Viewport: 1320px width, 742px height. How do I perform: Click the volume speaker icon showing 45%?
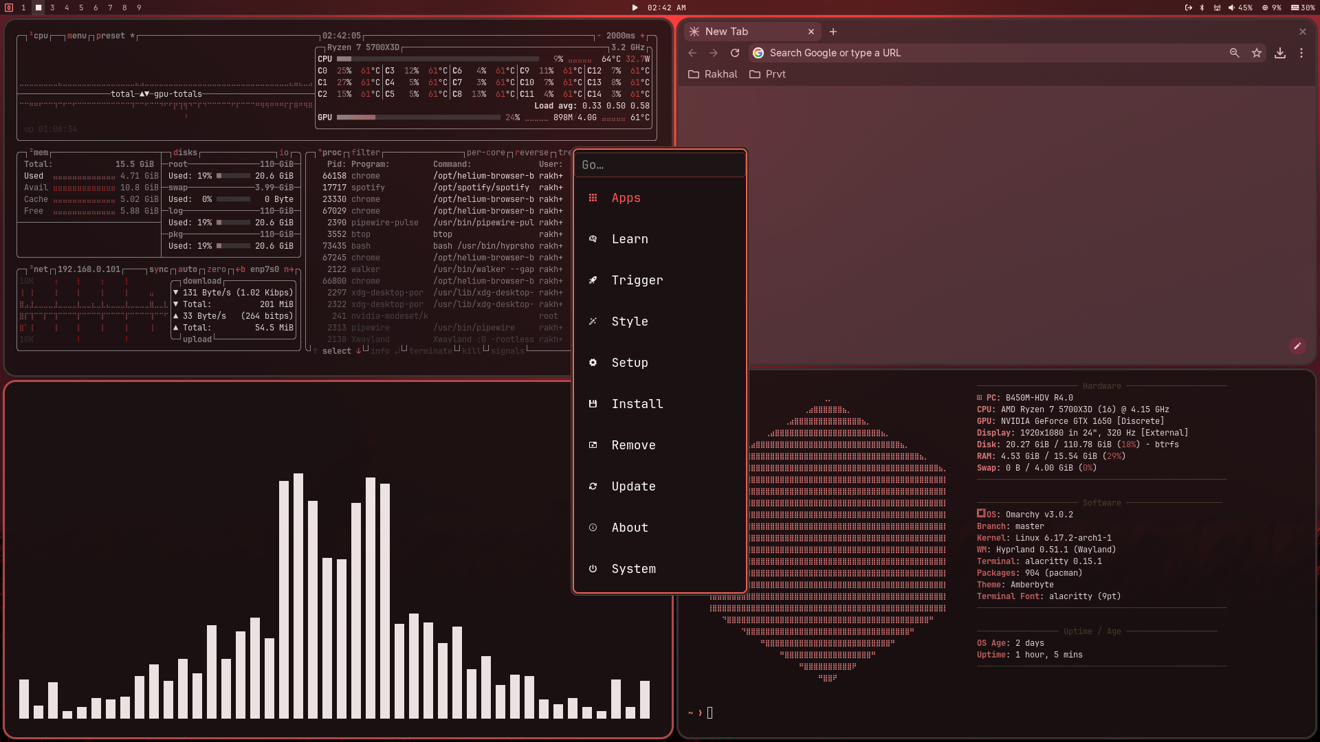click(x=1231, y=8)
